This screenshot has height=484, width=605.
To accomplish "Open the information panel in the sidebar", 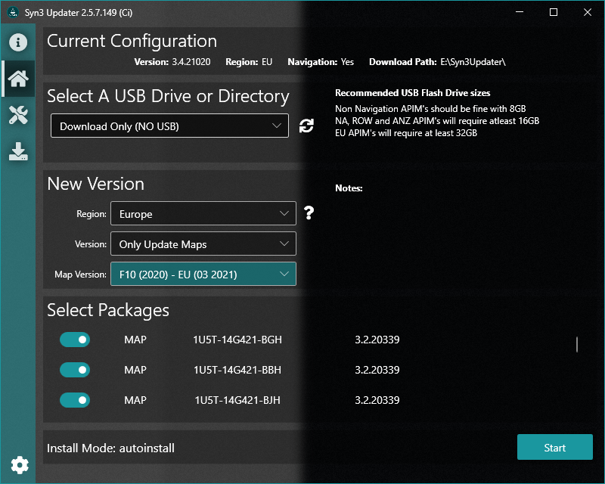I will [x=18, y=42].
